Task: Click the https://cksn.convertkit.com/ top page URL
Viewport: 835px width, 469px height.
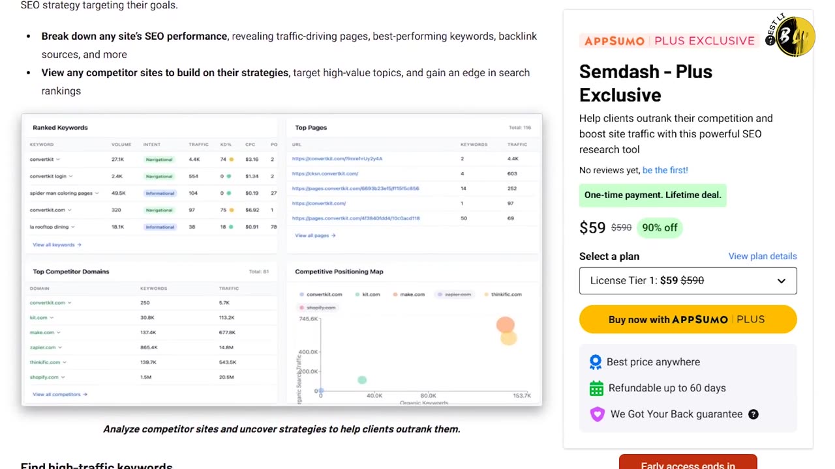Action: point(325,174)
